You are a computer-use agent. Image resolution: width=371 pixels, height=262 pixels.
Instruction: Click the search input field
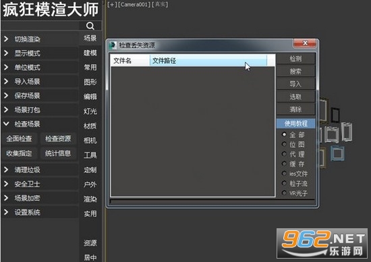40,26
